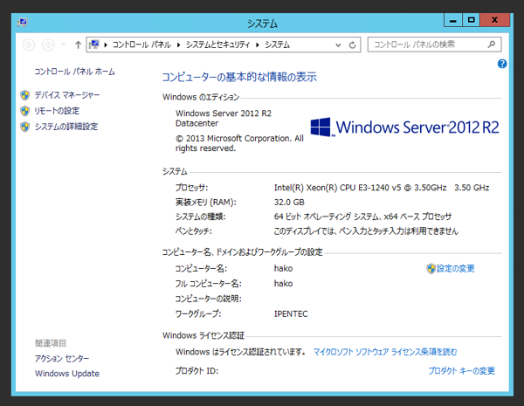Go up one level with the Up arrow
The image size is (524, 406).
pyautogui.click(x=78, y=45)
